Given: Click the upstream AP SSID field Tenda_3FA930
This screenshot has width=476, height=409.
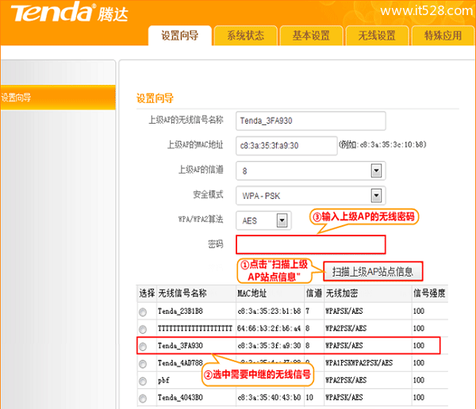Looking at the screenshot, I should pyautogui.click(x=310, y=120).
